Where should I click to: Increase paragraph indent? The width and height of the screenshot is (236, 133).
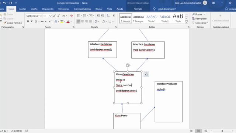click(x=103, y=16)
